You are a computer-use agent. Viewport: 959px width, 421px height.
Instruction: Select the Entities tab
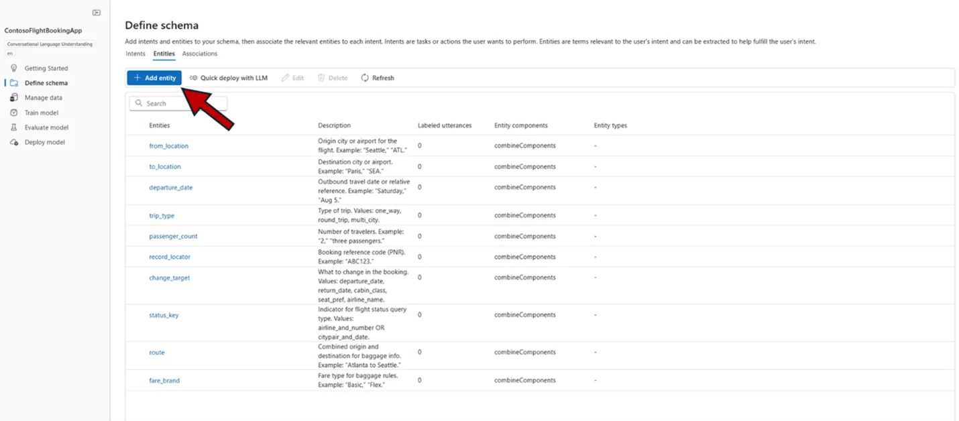pyautogui.click(x=164, y=54)
